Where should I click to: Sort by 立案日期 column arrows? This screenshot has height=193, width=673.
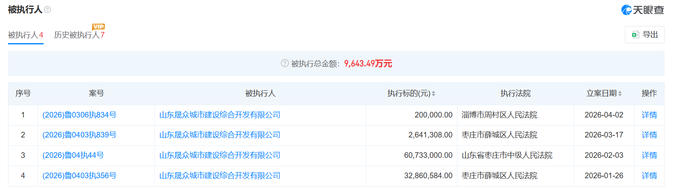coord(620,94)
